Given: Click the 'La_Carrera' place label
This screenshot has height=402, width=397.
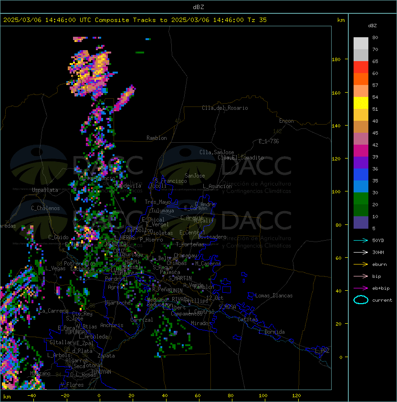Looking at the screenshot, I should pos(54,311).
